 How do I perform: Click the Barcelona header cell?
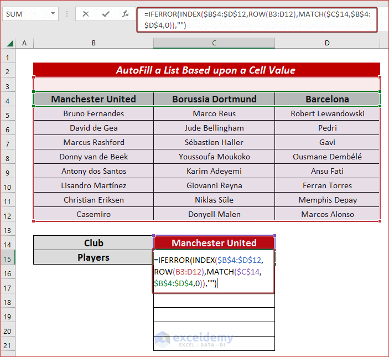327,99
